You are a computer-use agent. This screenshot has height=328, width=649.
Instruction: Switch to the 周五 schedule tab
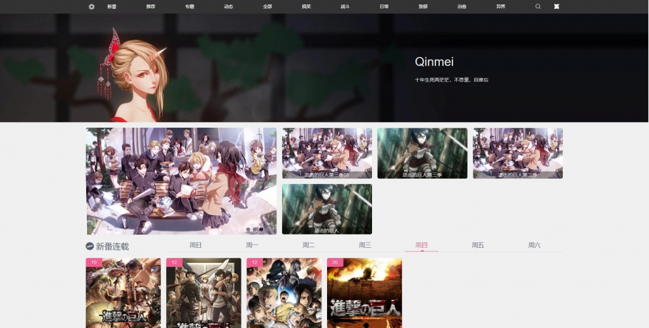[478, 245]
